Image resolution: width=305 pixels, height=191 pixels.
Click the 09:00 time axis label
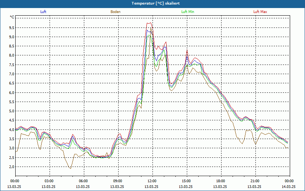click(118, 181)
